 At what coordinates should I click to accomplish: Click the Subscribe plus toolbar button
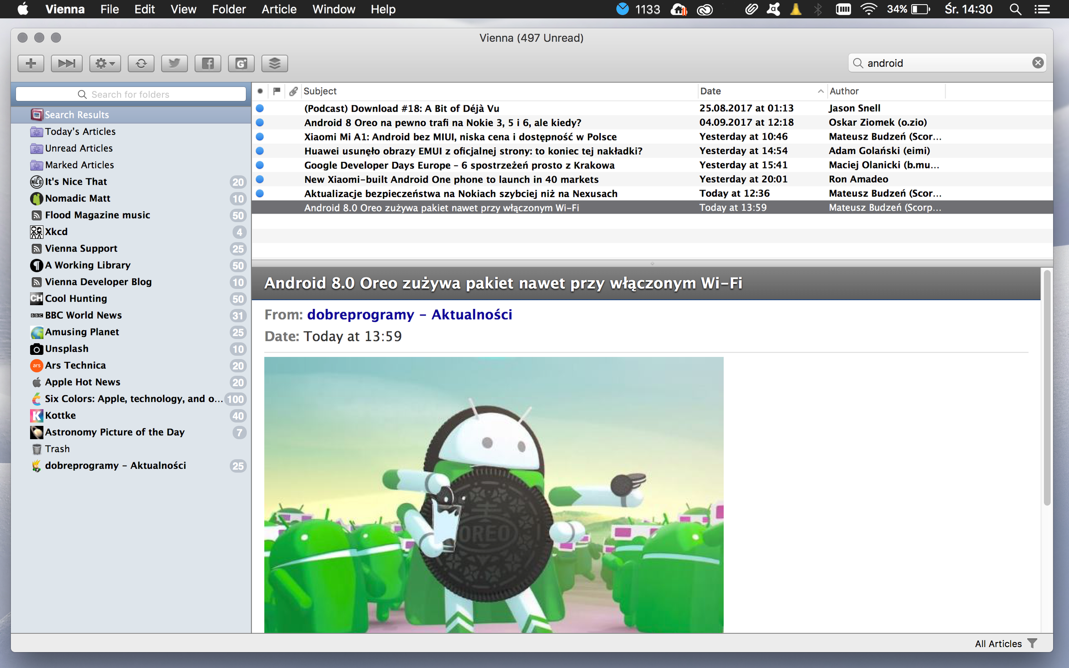tap(31, 63)
